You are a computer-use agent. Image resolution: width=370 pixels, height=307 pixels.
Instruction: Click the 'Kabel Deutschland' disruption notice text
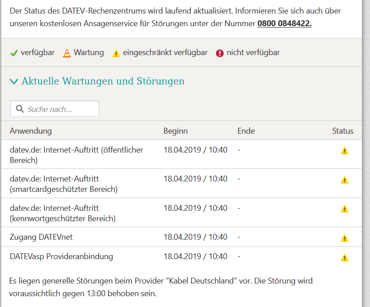pyautogui.click(x=161, y=287)
